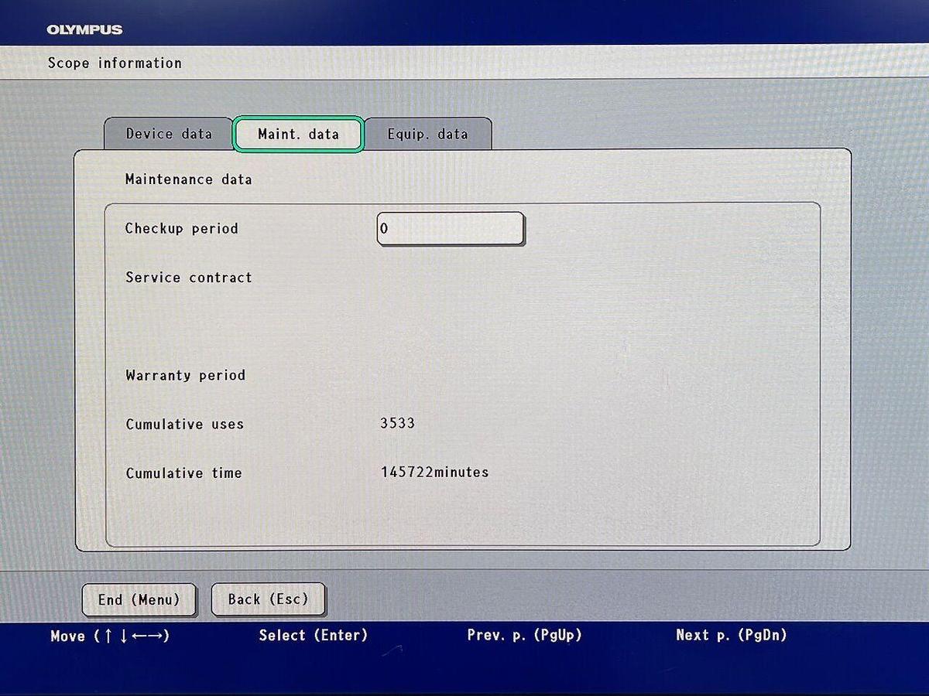The width and height of the screenshot is (929, 696).
Task: Click the Checkup period input field
Action: [450, 229]
